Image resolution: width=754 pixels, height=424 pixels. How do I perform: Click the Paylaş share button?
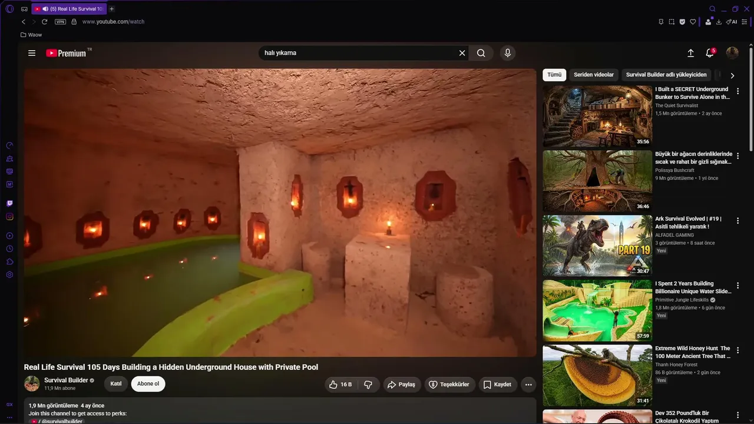401,385
